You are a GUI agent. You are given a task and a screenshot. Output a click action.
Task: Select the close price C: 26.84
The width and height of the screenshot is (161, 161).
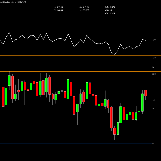58,10
